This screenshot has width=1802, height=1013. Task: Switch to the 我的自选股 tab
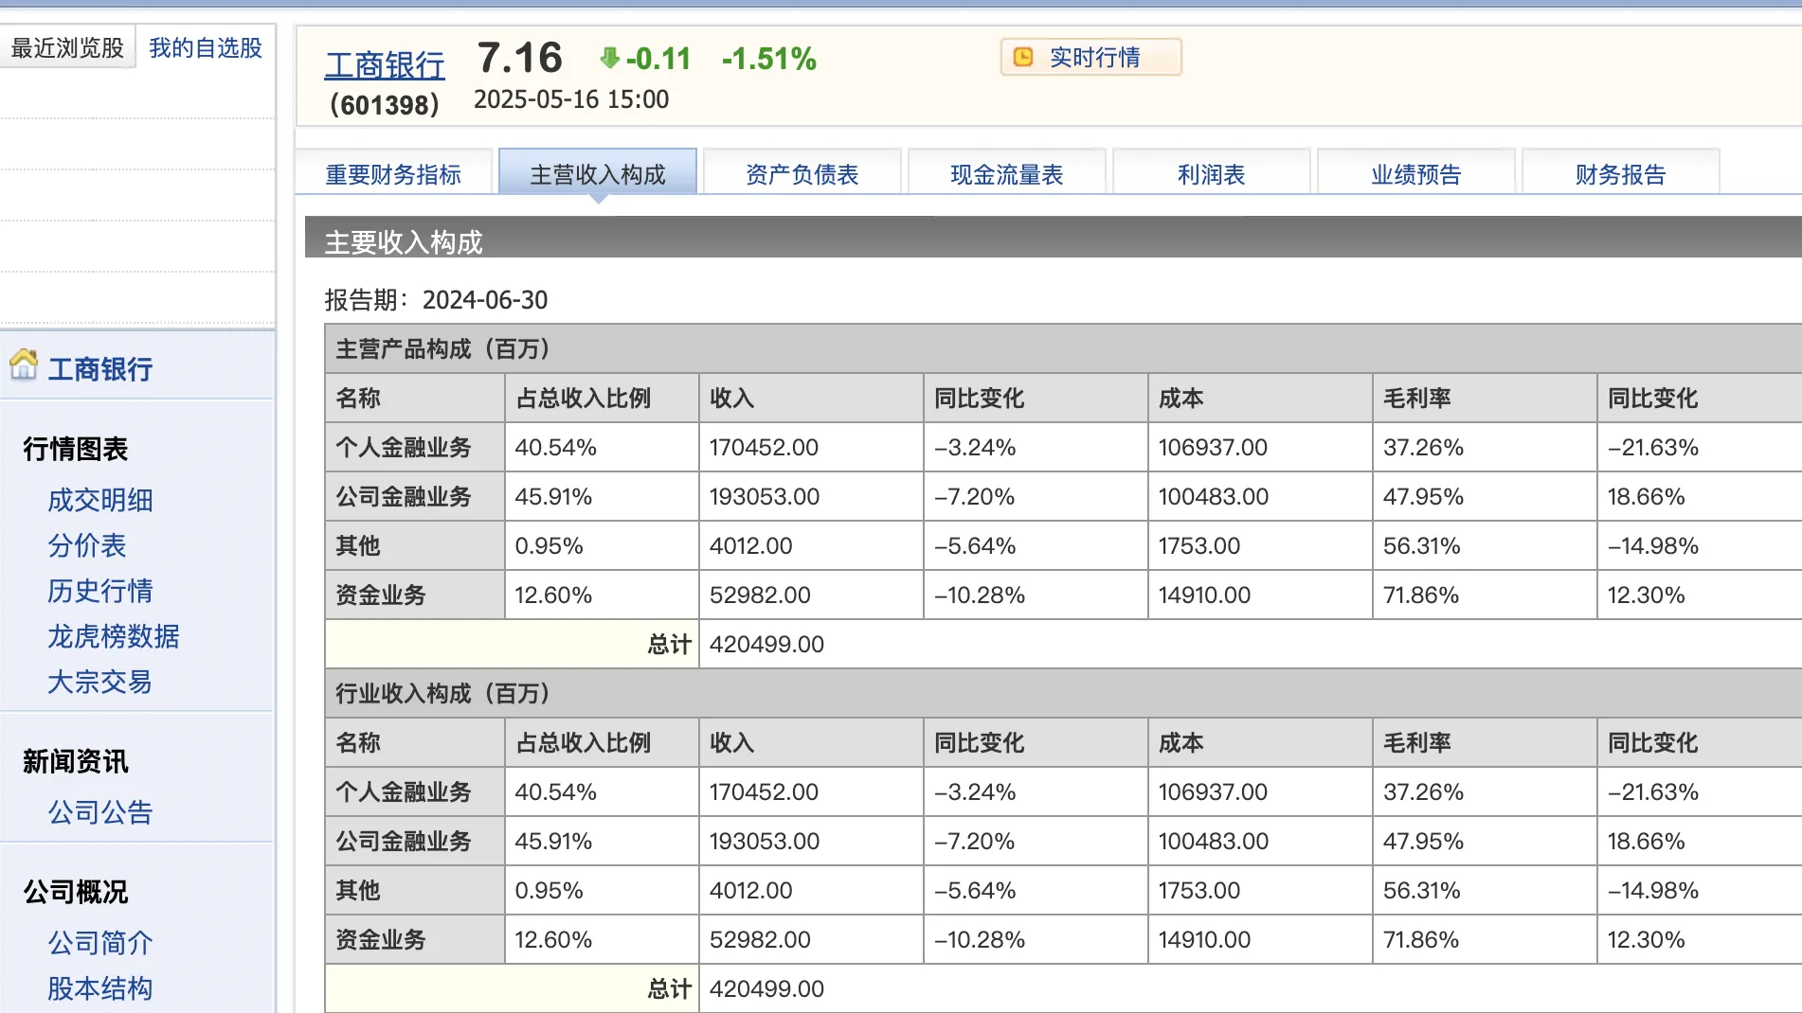click(206, 47)
